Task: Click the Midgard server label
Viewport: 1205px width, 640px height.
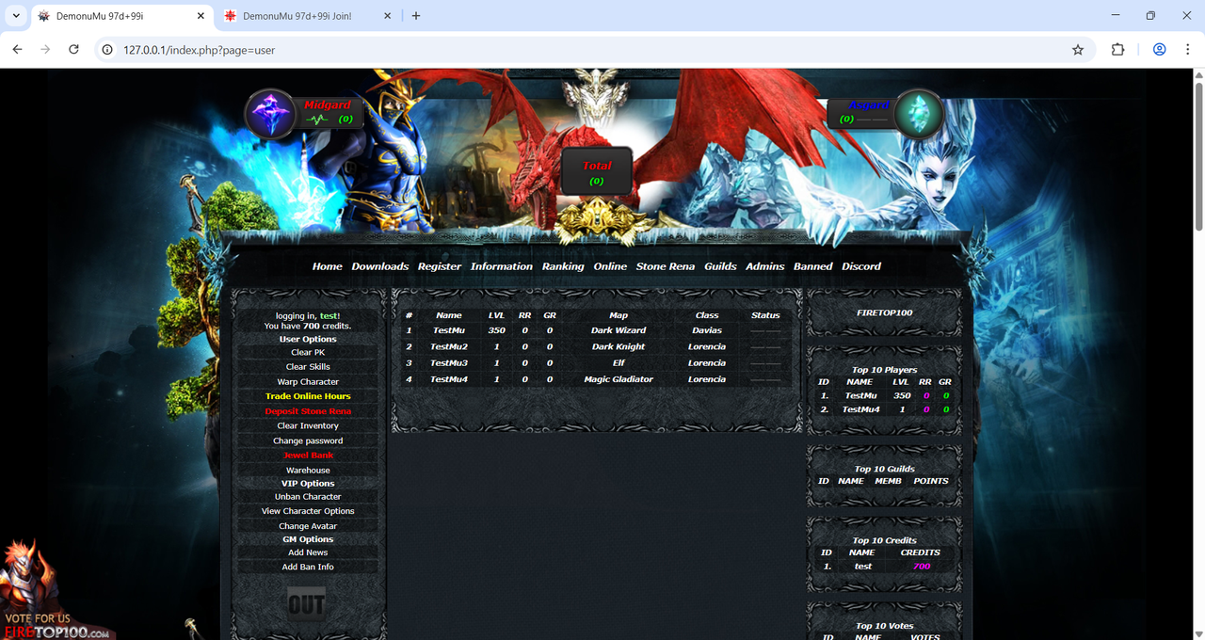Action: point(328,105)
